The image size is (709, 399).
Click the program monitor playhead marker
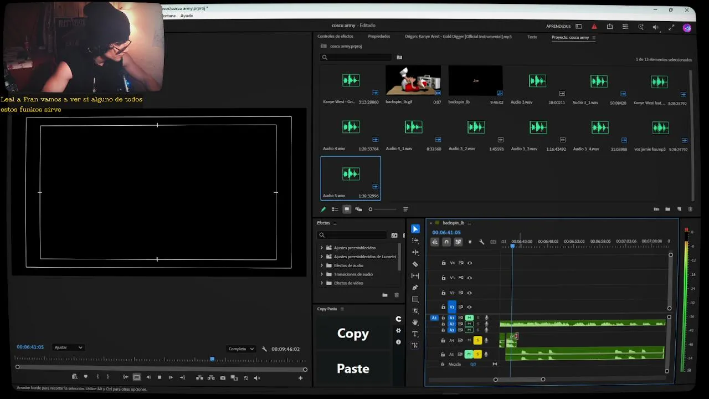[x=212, y=359]
